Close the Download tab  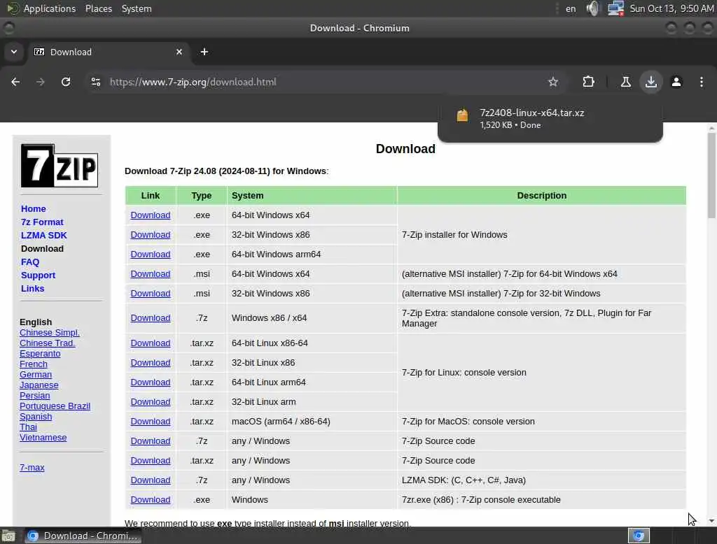pos(179,52)
